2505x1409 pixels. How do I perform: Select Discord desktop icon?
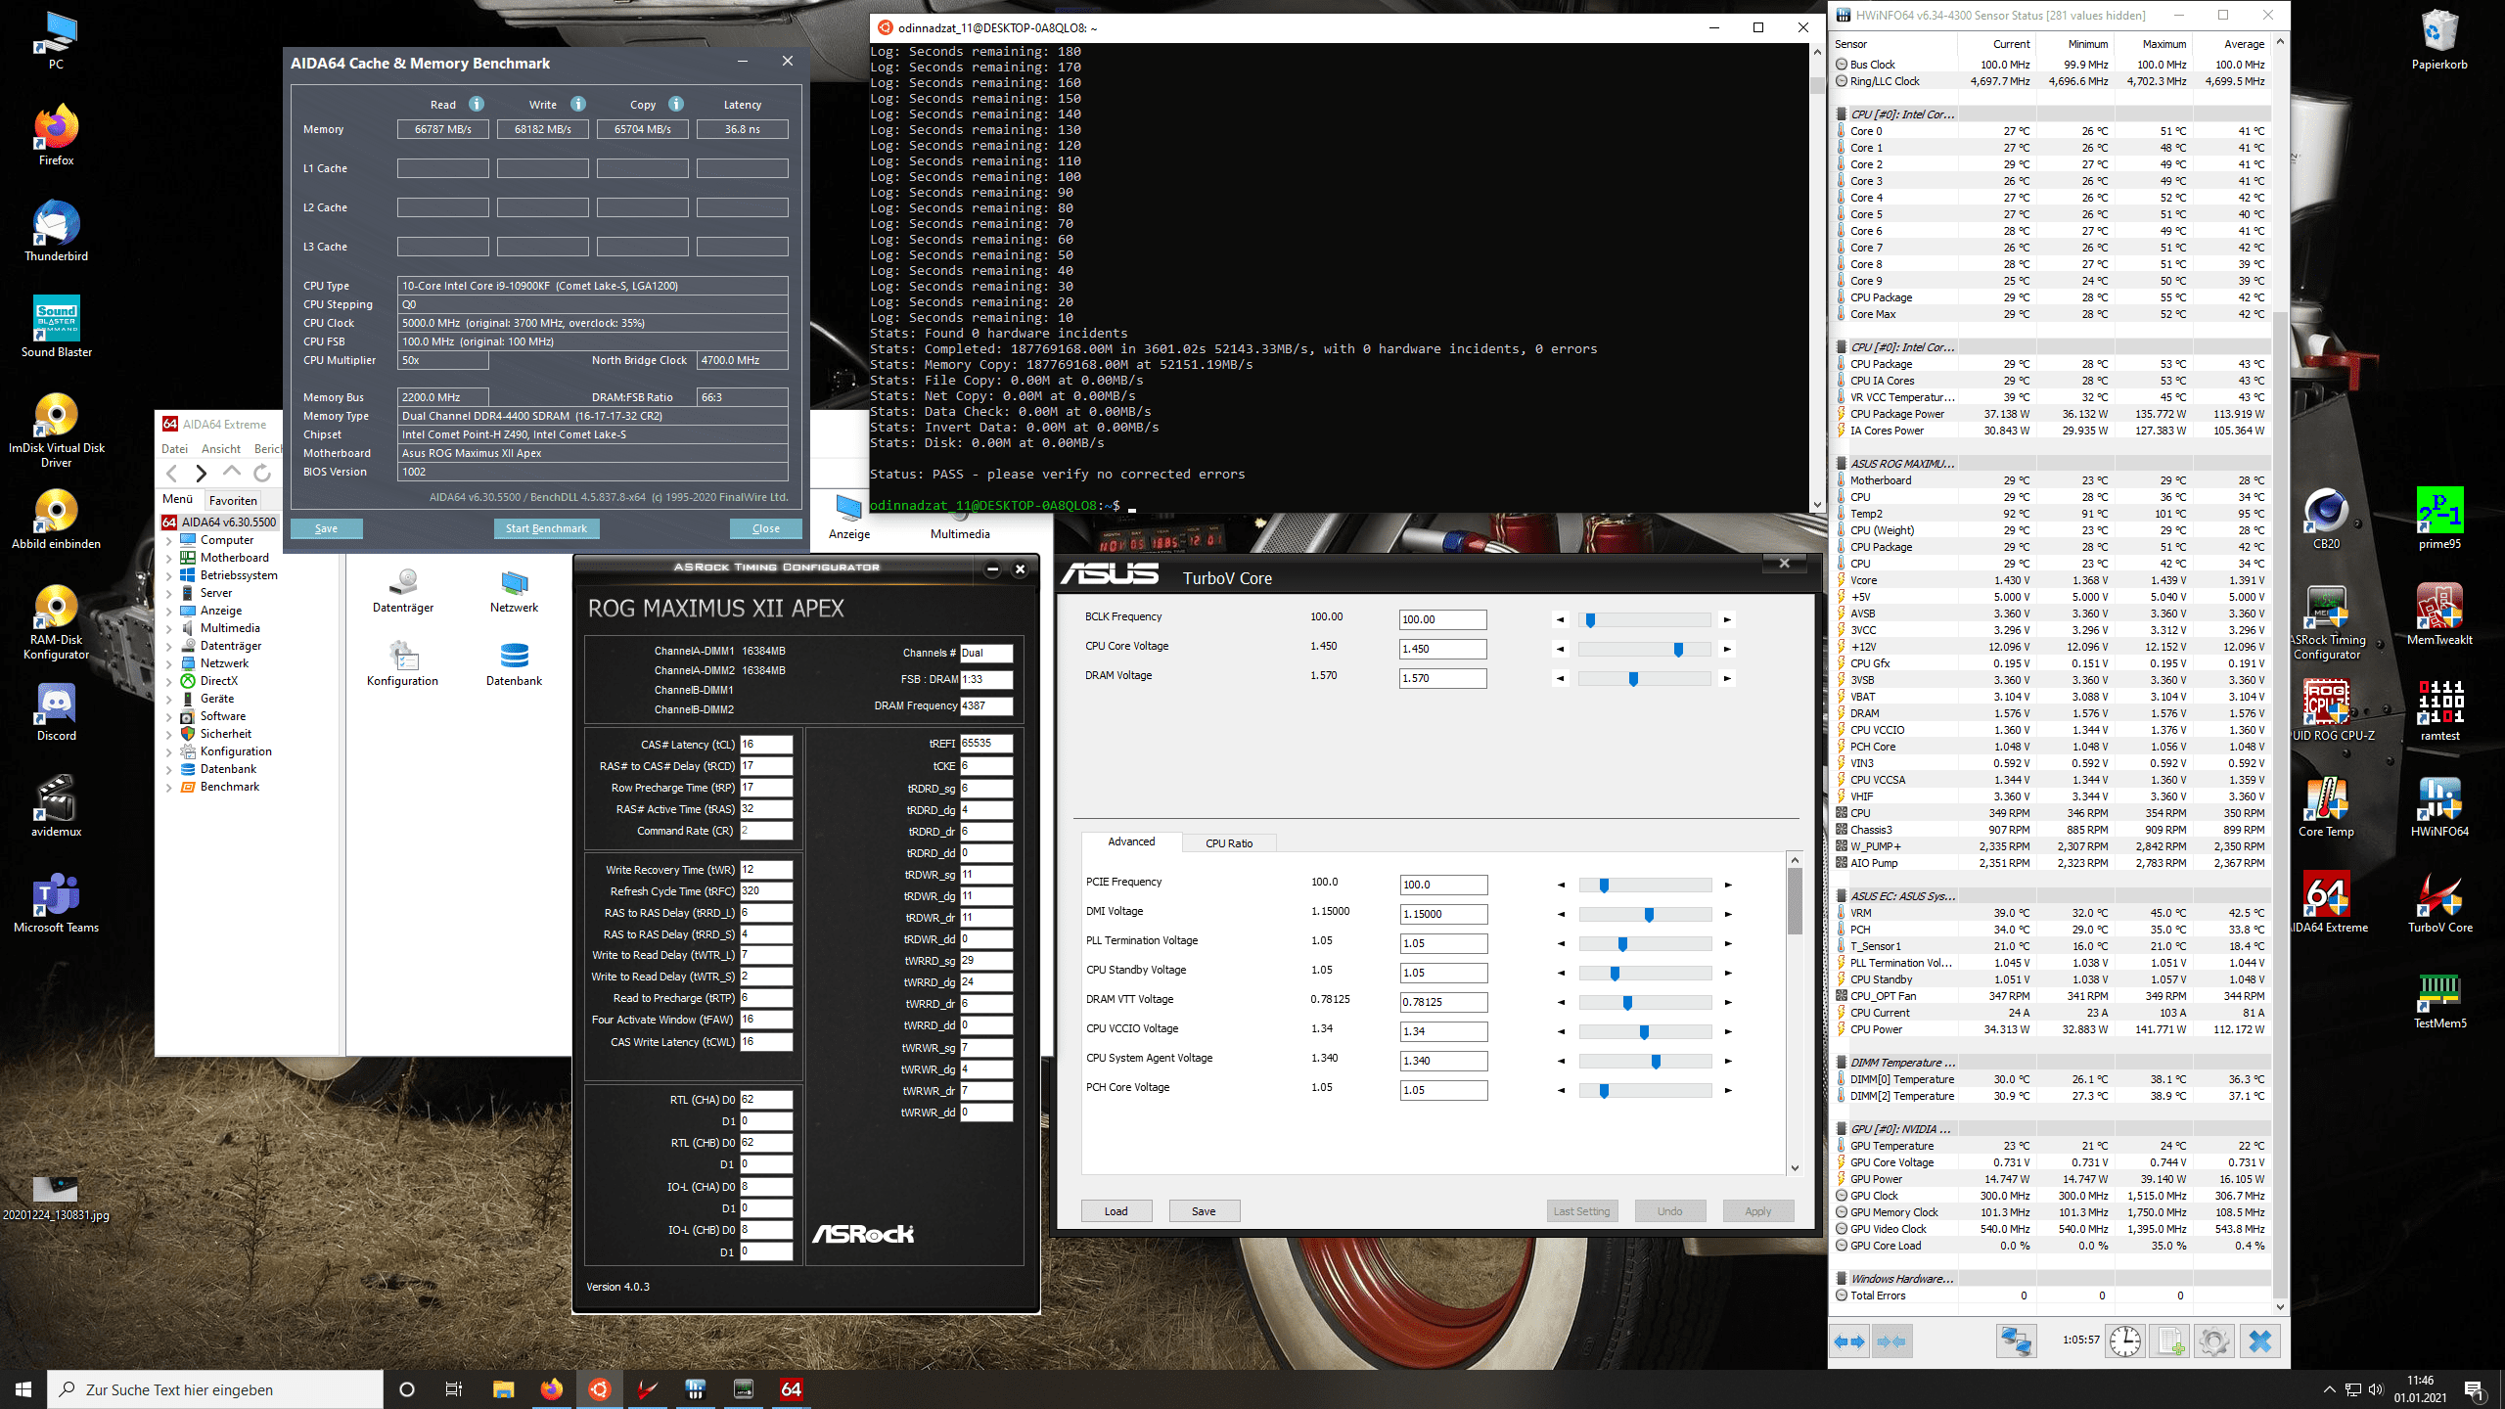point(56,709)
